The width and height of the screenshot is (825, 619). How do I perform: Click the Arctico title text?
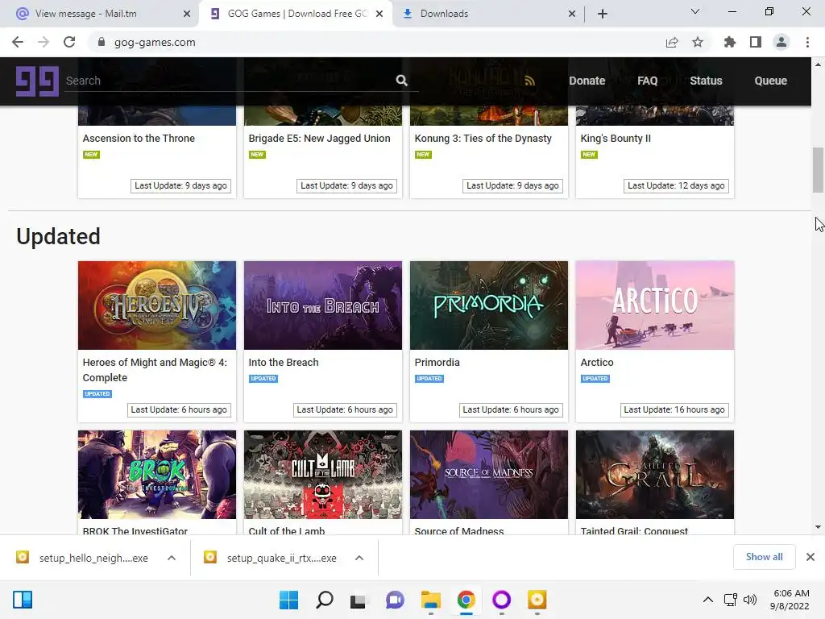[x=597, y=362]
